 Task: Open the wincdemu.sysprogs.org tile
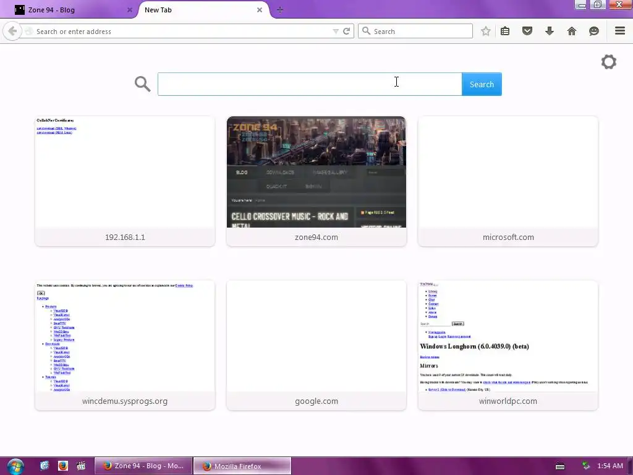125,345
